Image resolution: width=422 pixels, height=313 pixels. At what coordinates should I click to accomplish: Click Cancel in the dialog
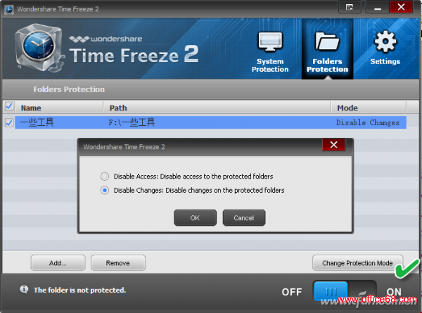(244, 218)
